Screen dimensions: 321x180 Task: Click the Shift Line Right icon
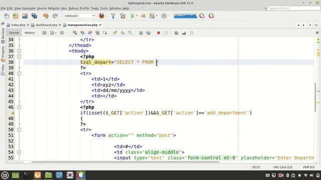[x=148, y=33]
